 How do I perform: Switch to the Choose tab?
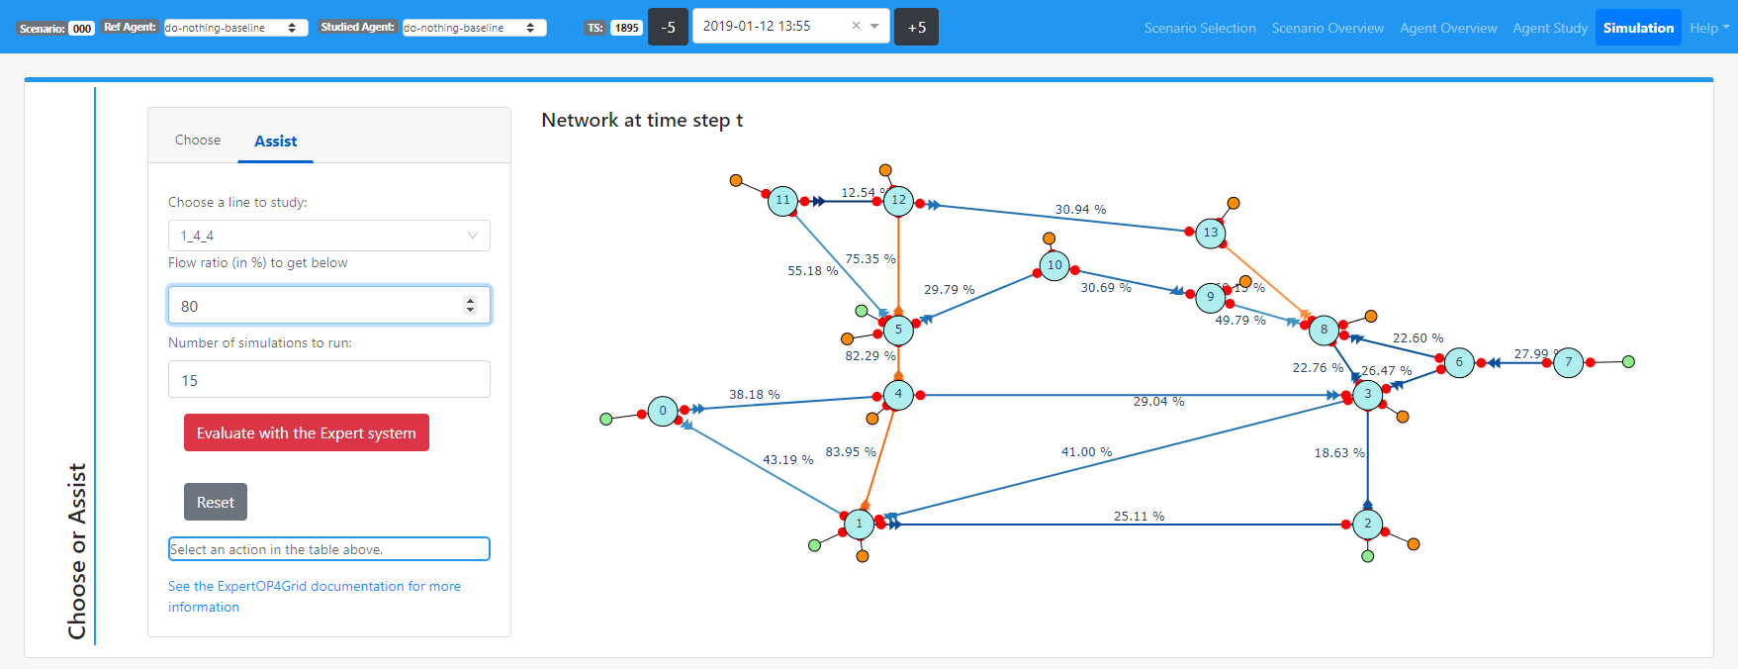(x=198, y=140)
